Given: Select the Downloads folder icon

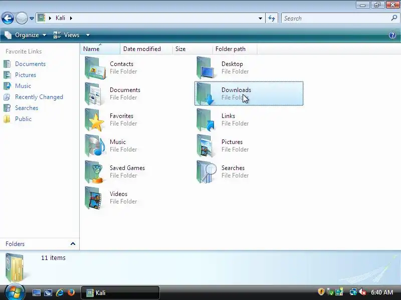Looking at the screenshot, I should click(206, 93).
